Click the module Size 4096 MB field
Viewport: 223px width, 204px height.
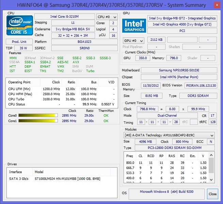click(x=145, y=141)
